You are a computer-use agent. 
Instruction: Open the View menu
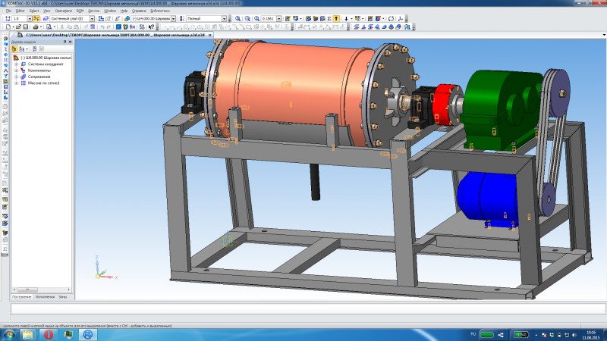pos(47,11)
